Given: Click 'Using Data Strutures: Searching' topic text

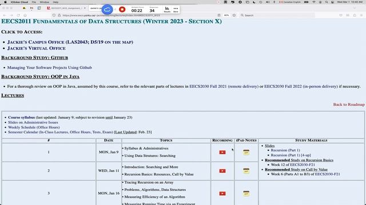Looking at the screenshot, I should click(x=150, y=155).
